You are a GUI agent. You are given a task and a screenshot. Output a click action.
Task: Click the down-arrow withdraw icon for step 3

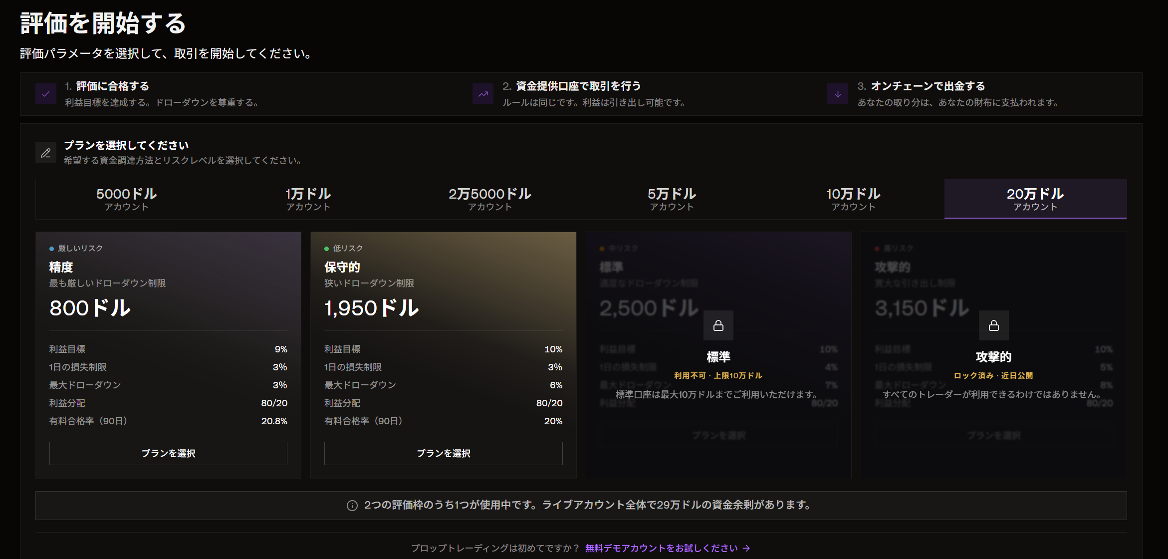coord(838,94)
